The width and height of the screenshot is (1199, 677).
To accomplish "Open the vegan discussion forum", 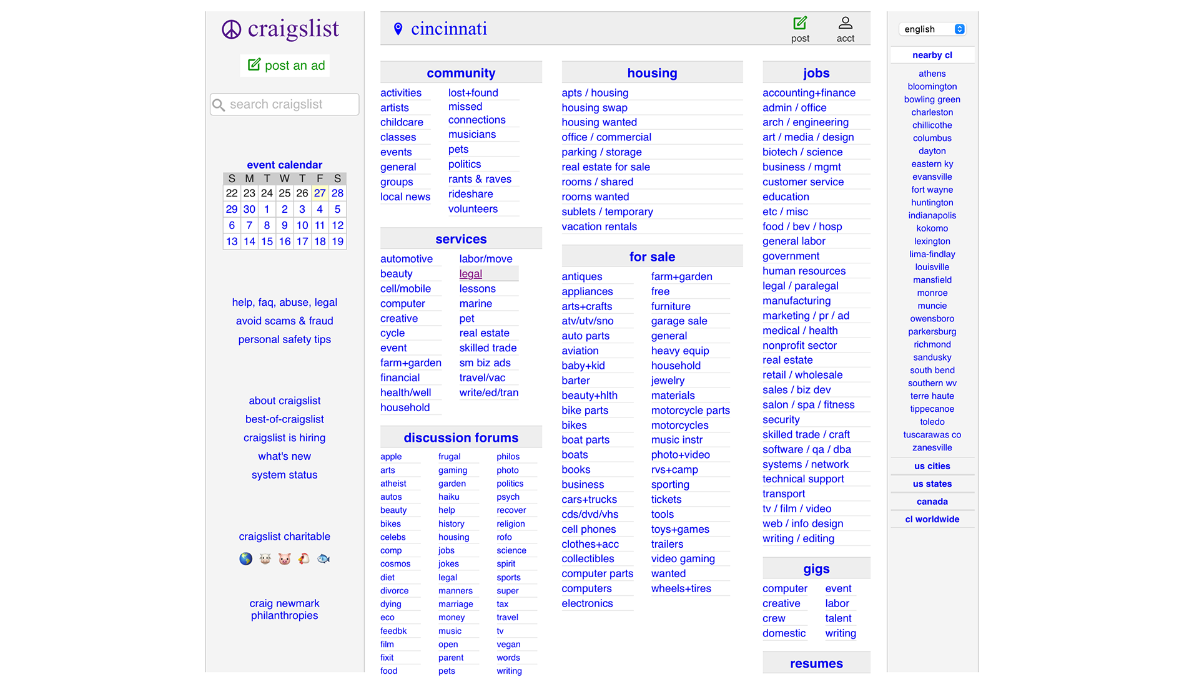I will [x=508, y=644].
